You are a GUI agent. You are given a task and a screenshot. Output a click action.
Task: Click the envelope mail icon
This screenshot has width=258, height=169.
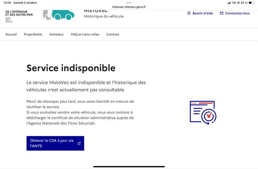click(x=222, y=13)
